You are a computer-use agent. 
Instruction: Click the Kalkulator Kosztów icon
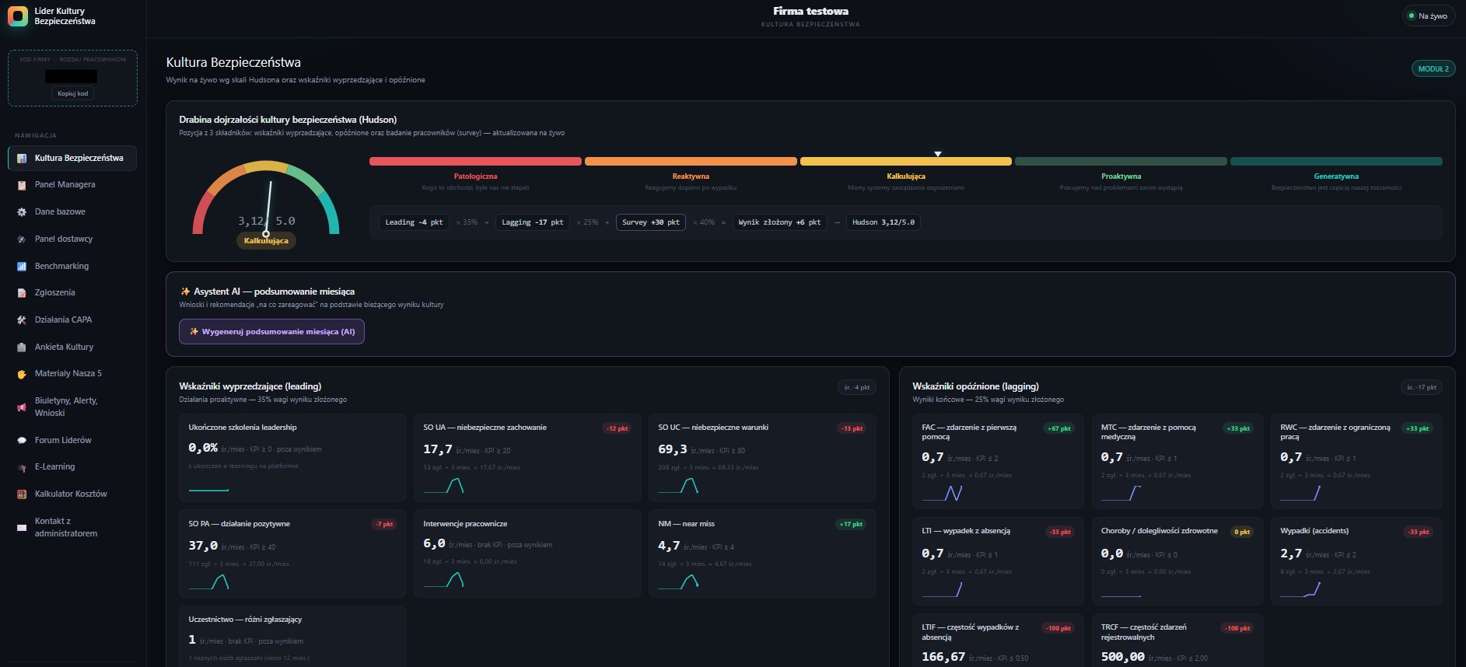(x=22, y=494)
